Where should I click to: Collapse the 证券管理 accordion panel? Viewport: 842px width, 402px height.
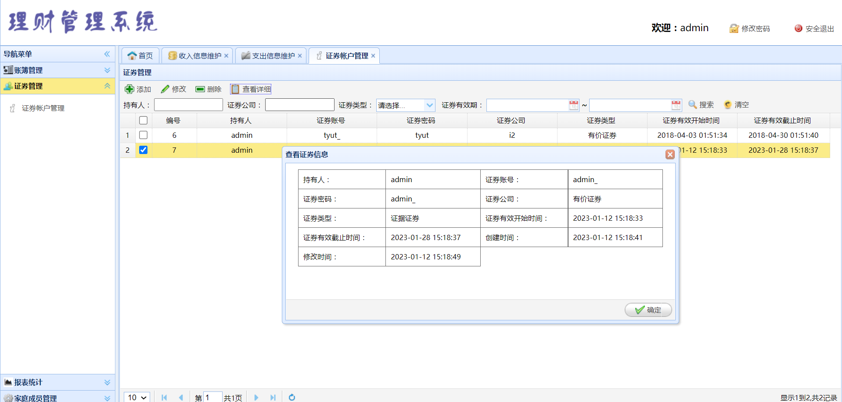pyautogui.click(x=58, y=86)
